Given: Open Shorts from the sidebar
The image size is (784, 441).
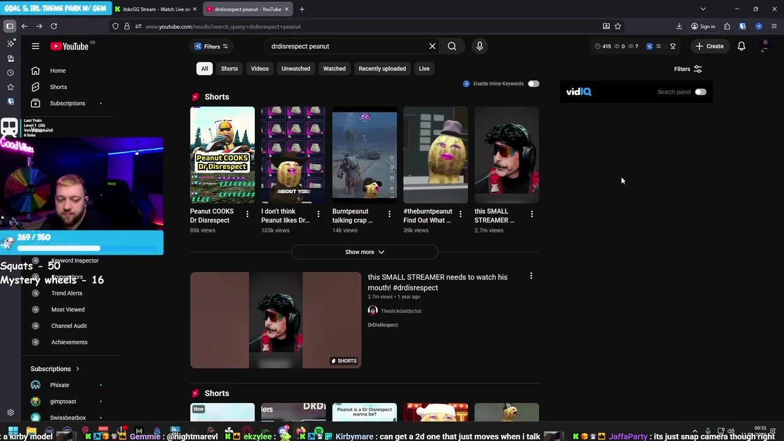Looking at the screenshot, I should pyautogui.click(x=58, y=87).
